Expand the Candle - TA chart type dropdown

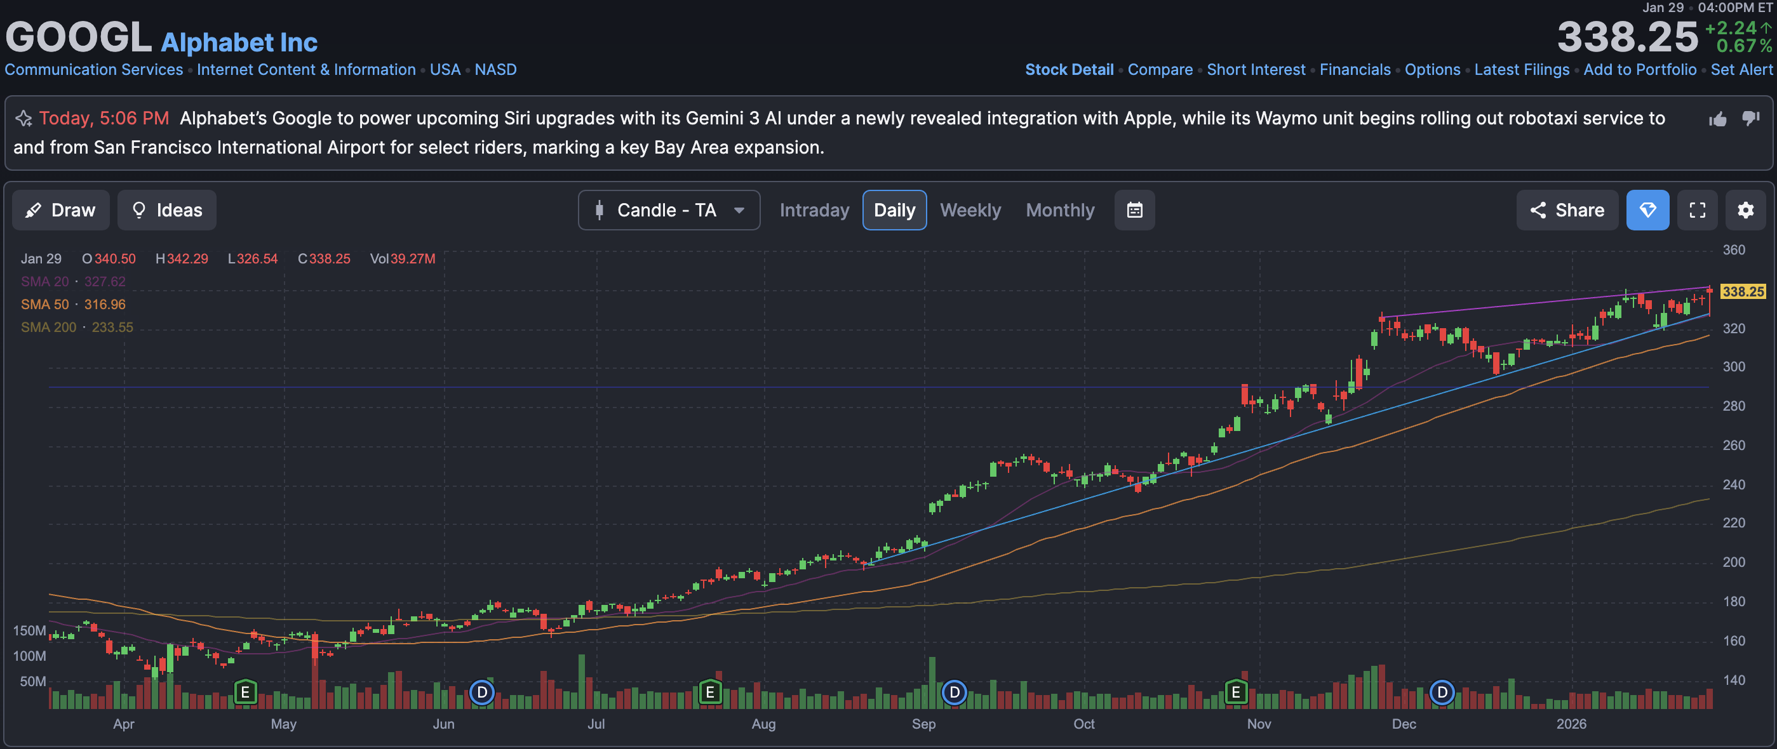click(x=669, y=210)
